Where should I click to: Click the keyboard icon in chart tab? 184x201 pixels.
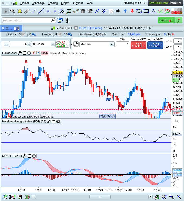pos(17,28)
